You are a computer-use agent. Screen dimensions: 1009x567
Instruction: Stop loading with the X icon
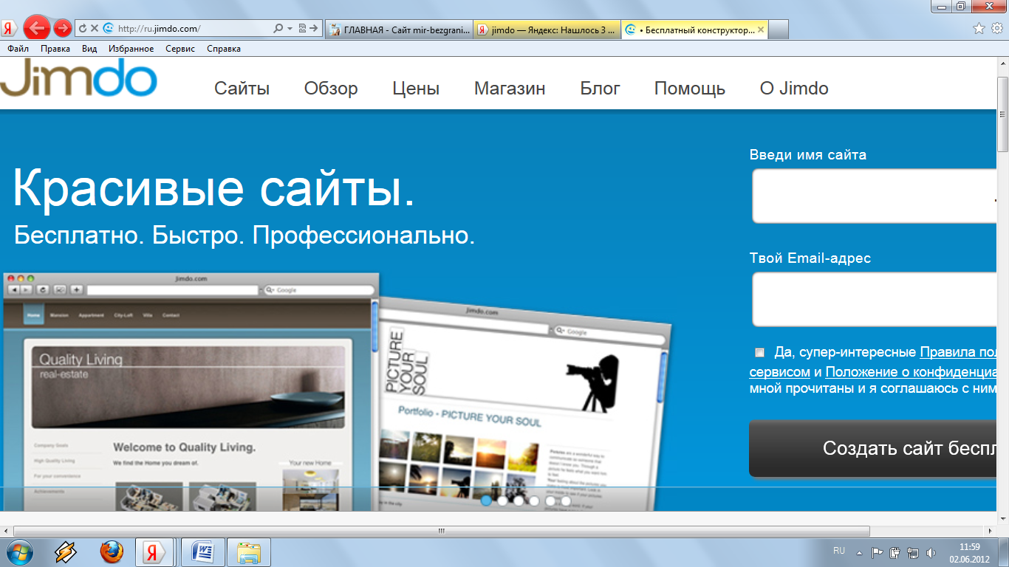point(95,29)
